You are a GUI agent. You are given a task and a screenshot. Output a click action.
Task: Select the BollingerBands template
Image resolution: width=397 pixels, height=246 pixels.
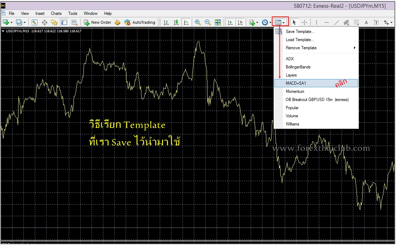(316, 67)
